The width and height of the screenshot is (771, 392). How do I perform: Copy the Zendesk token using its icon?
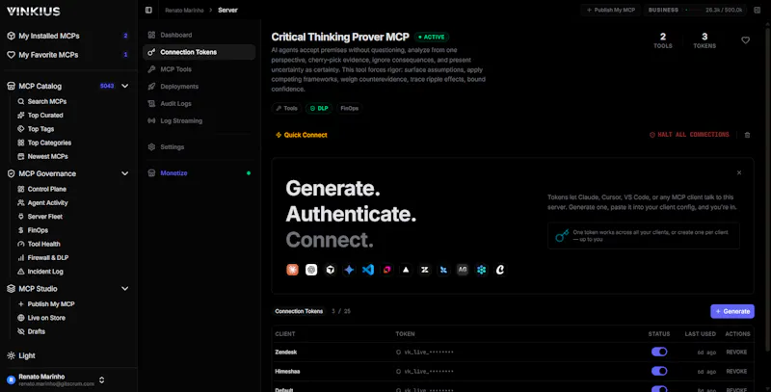[x=398, y=353]
